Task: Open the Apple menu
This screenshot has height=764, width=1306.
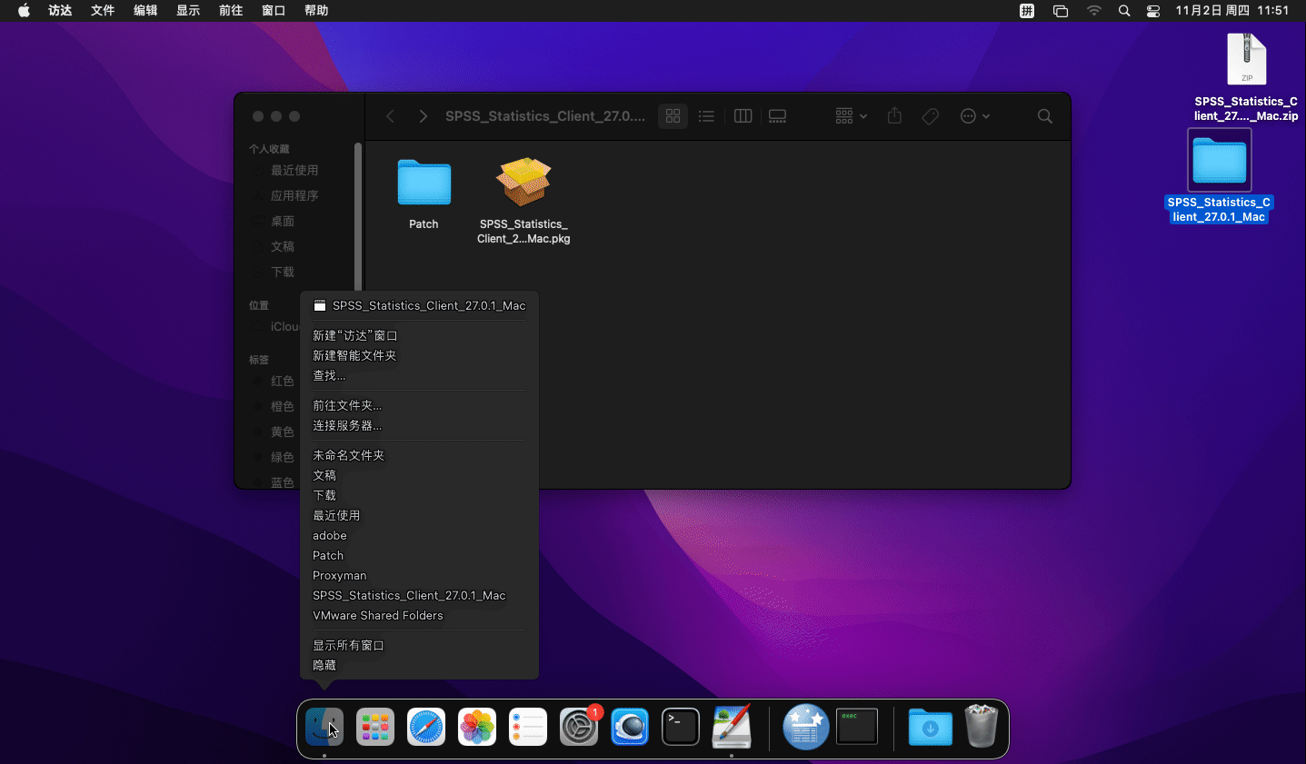Action: click(x=24, y=11)
